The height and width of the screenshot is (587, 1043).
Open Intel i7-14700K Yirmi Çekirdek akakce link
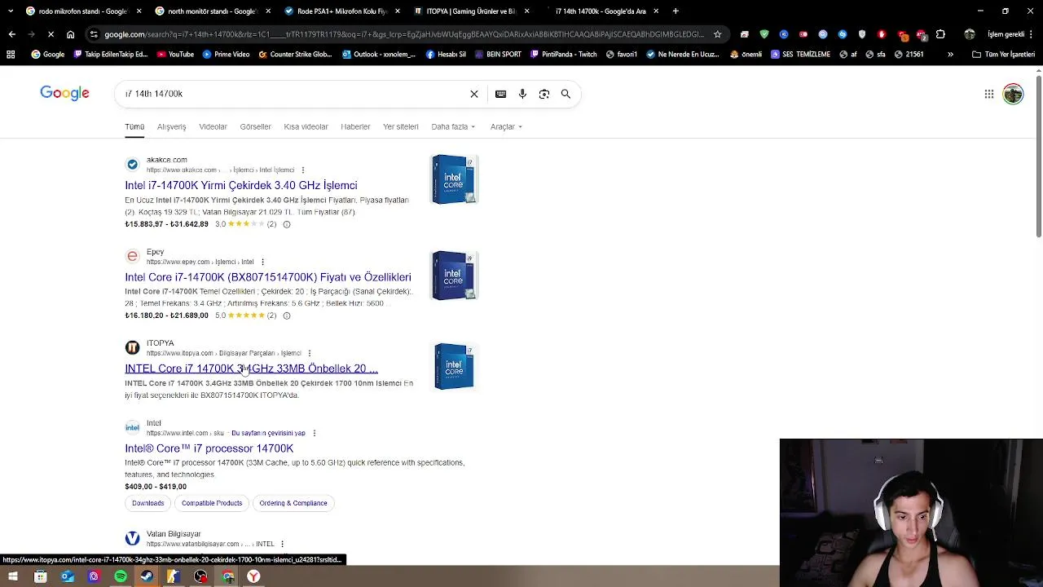[x=241, y=186]
